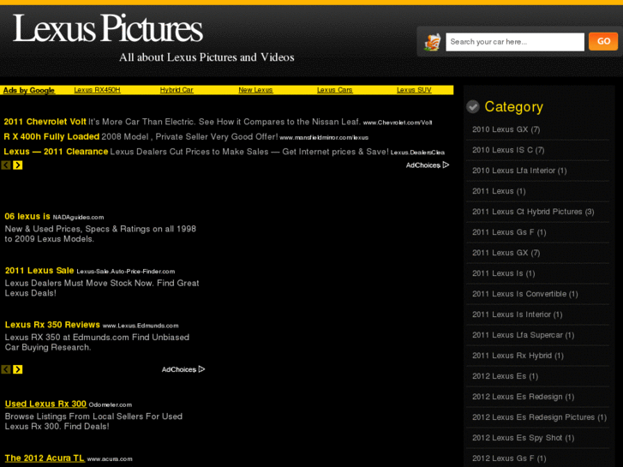Screen dimensions: 623x467
Task: Click the AdChoices icon in the lower ad block
Action: point(201,368)
